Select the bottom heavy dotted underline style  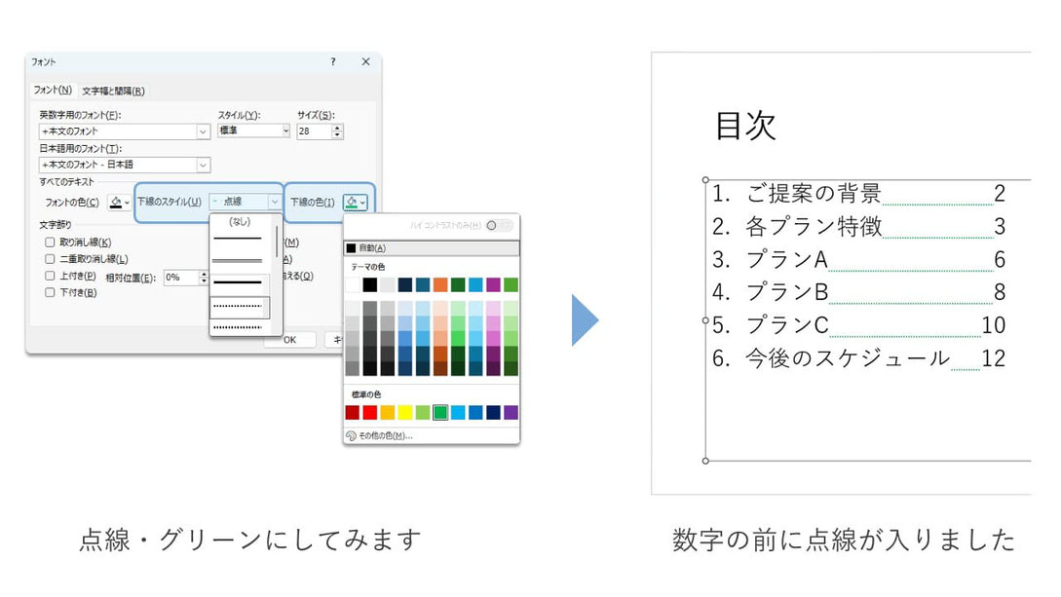point(240,327)
